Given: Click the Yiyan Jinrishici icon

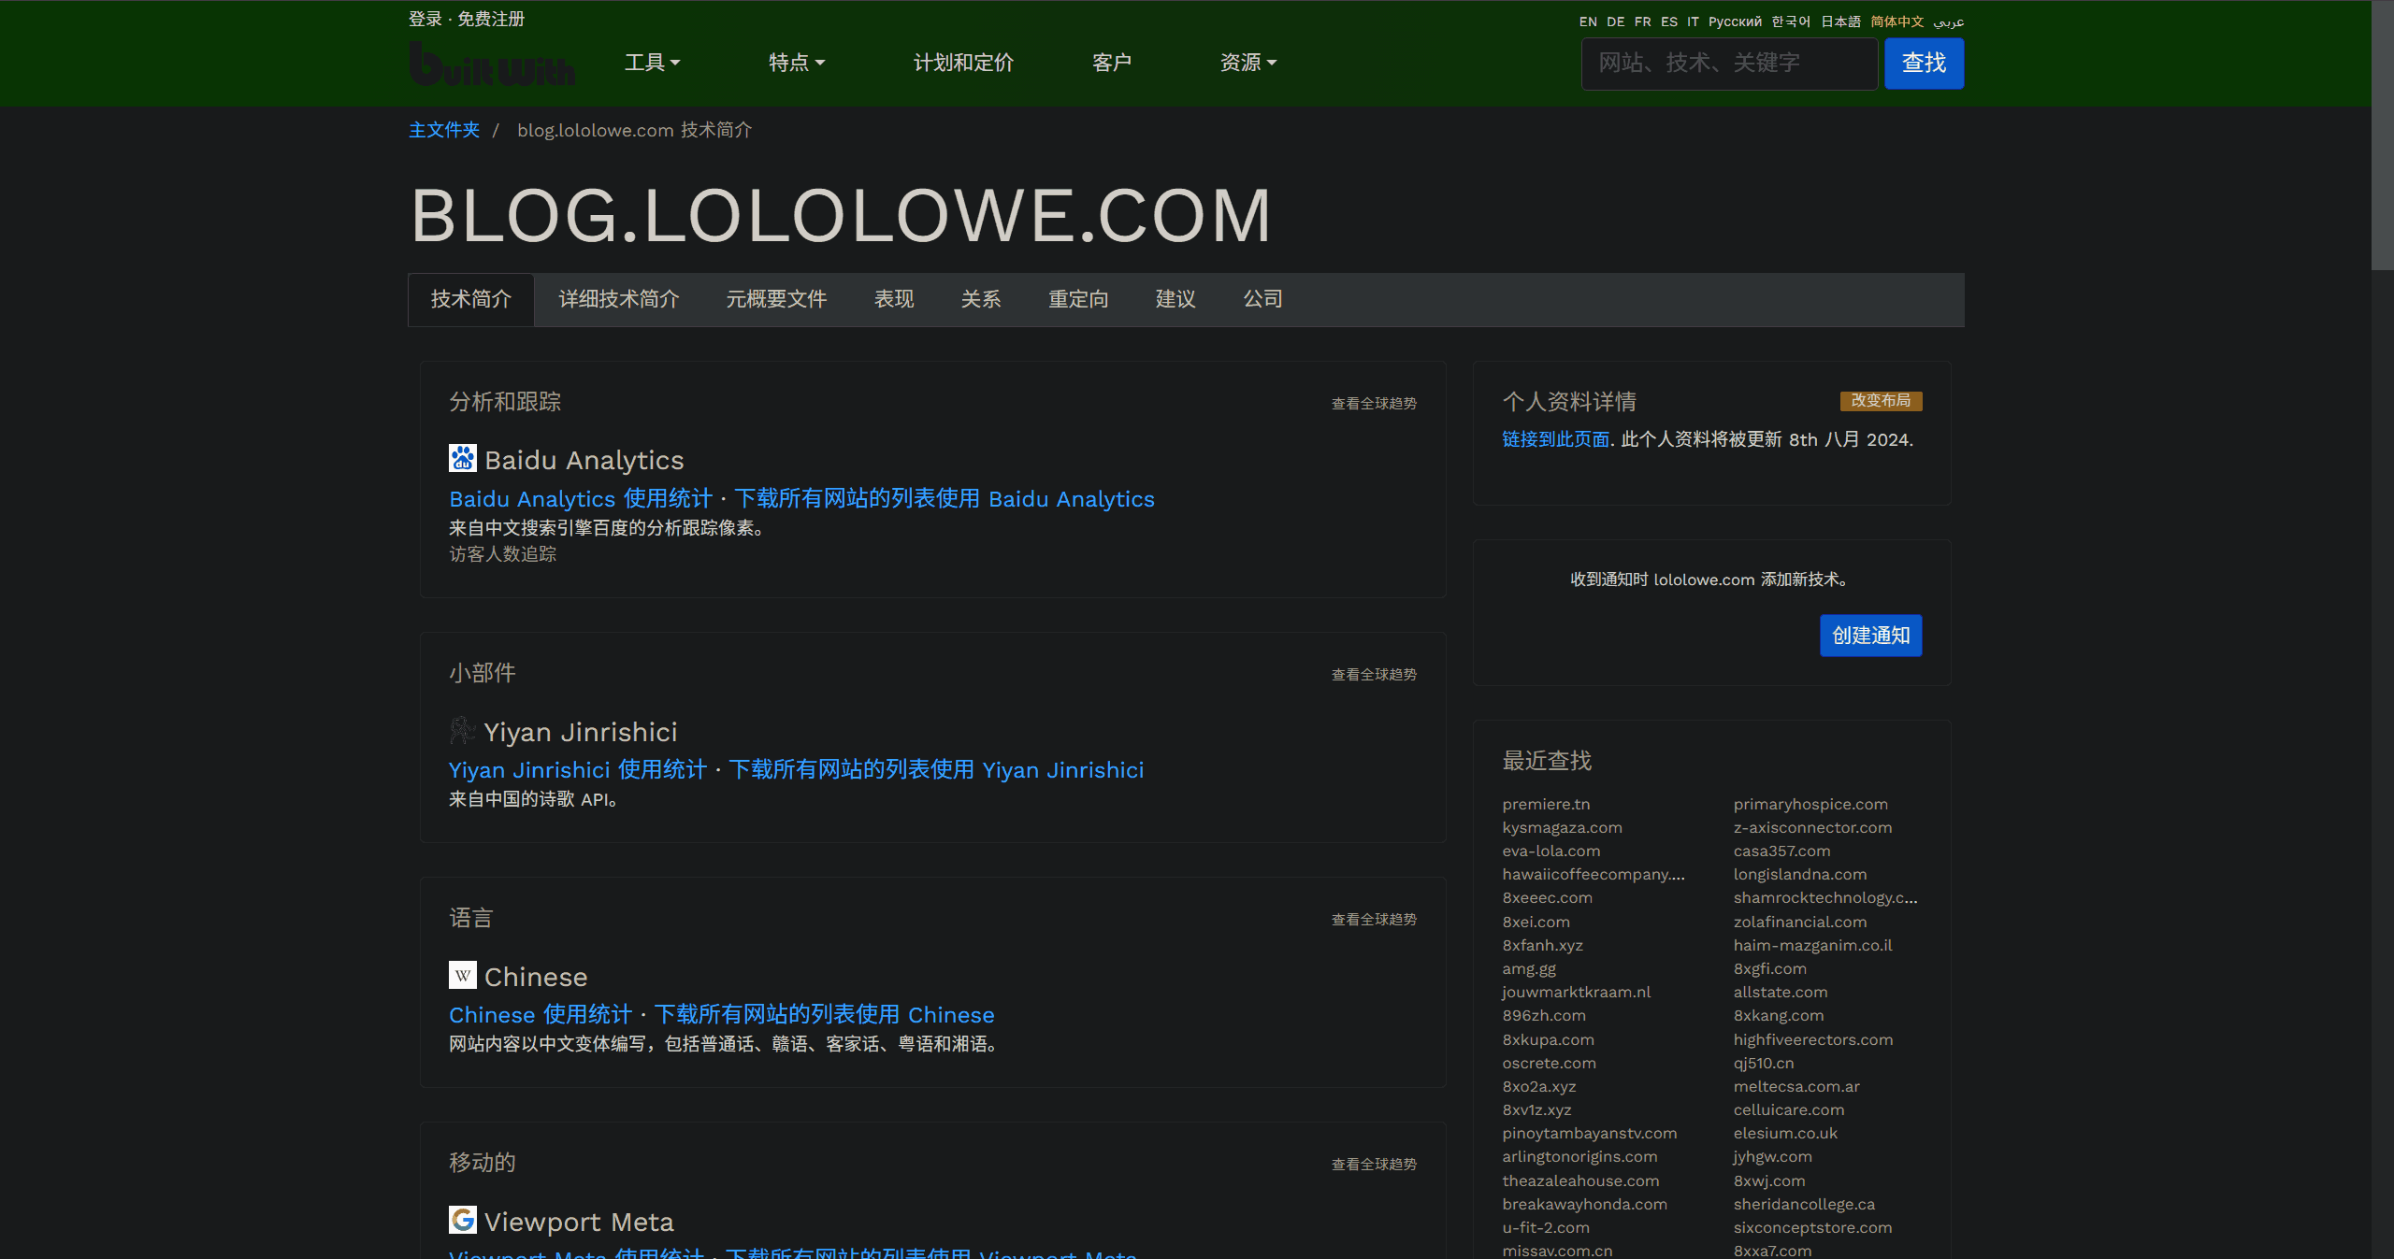Looking at the screenshot, I should coord(462,730).
